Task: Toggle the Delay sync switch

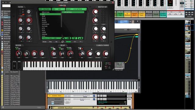Action: point(61,49)
